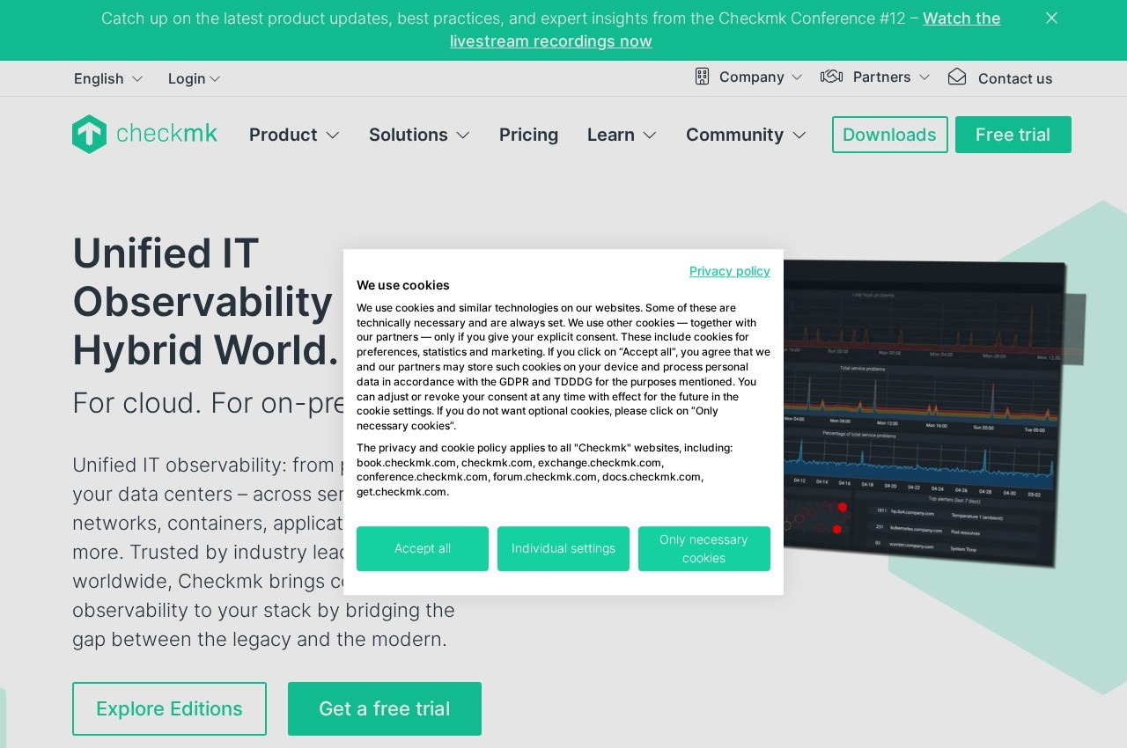The width and height of the screenshot is (1127, 748).
Task: Choose Only necessary cookies
Action: coord(704,549)
